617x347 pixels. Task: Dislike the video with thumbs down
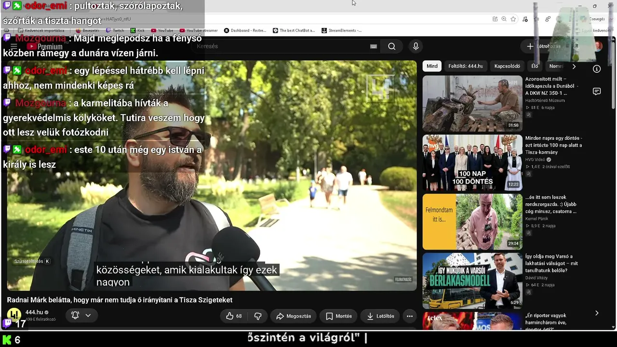258,316
